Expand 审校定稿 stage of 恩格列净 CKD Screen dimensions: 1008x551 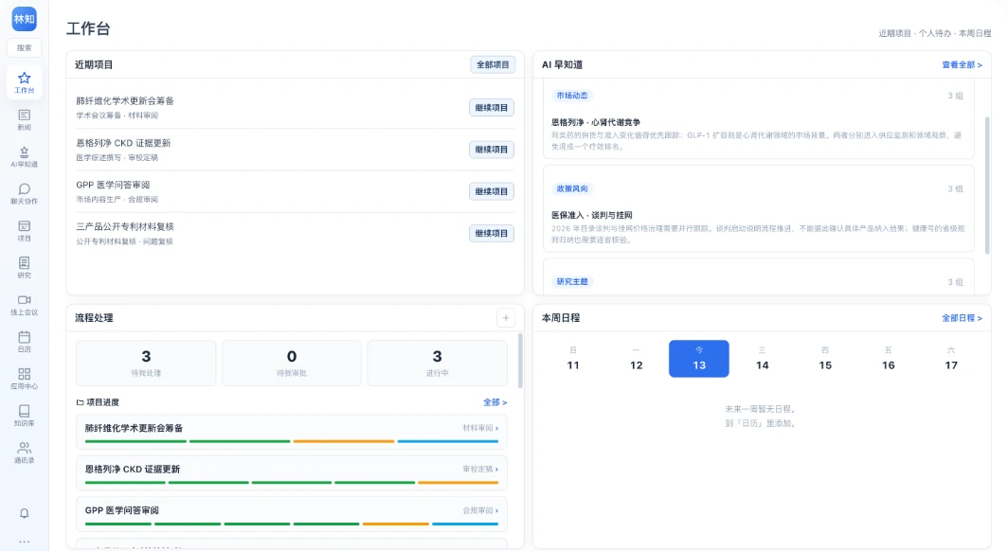[480, 469]
